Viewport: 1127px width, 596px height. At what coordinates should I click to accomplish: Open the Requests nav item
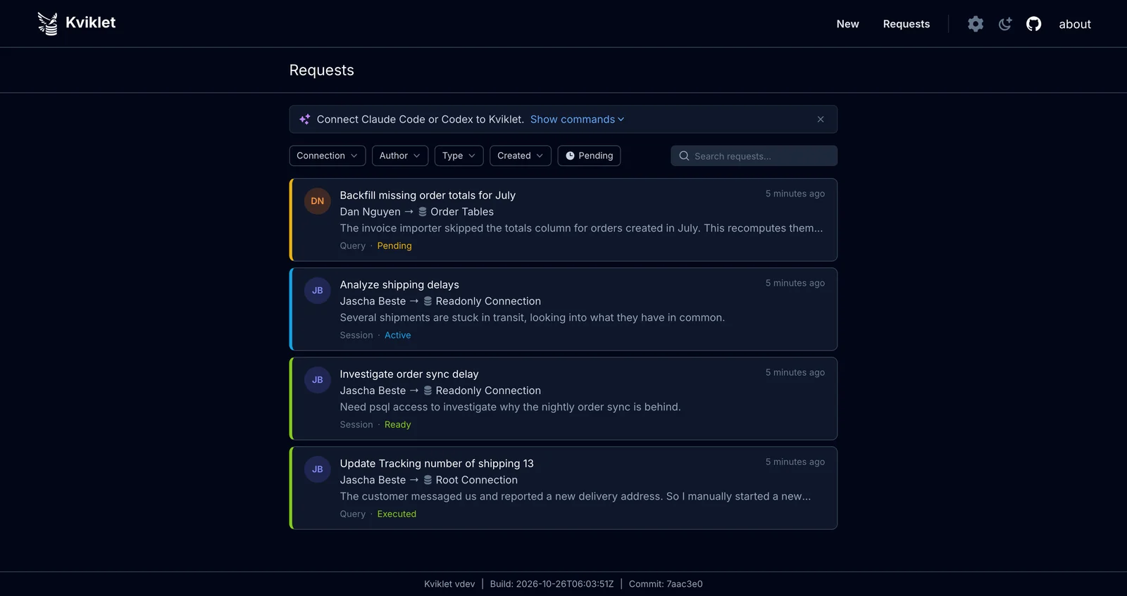pos(907,24)
